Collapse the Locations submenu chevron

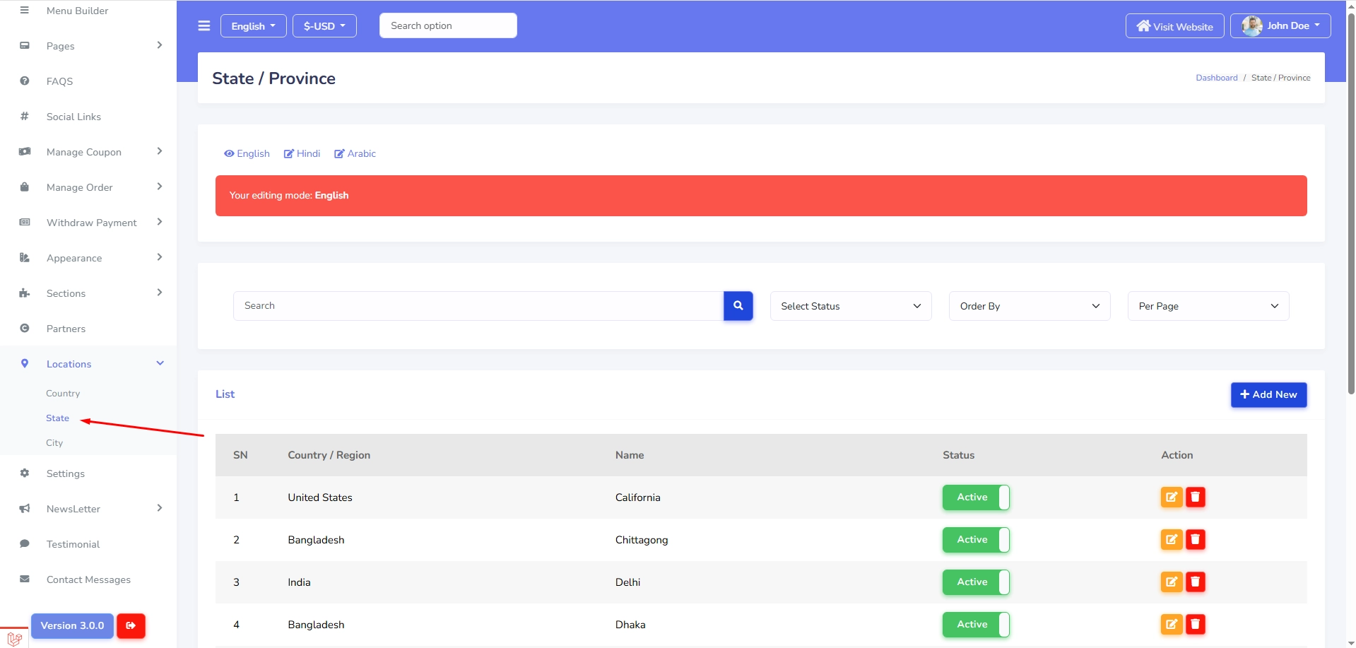point(160,363)
